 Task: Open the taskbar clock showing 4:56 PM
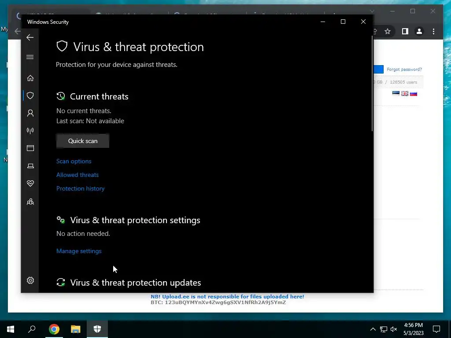[x=413, y=329]
